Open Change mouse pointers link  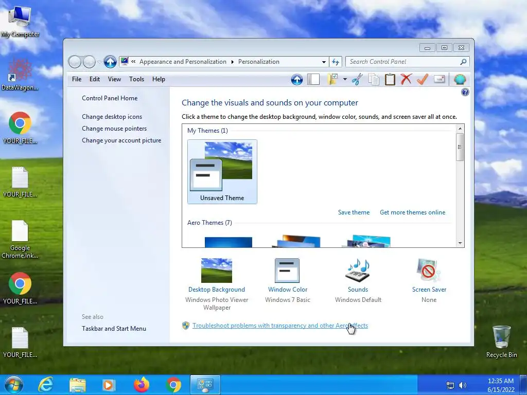(x=114, y=128)
